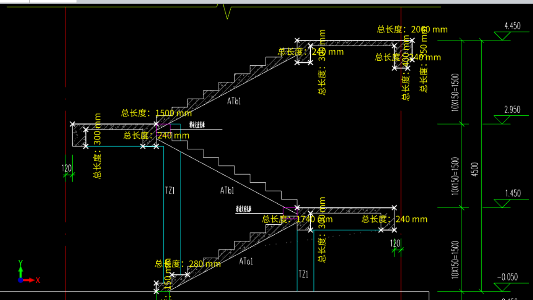
Task: Select 10X150=1500 dimension between 2.950 and 1.450
Action: 455,176
